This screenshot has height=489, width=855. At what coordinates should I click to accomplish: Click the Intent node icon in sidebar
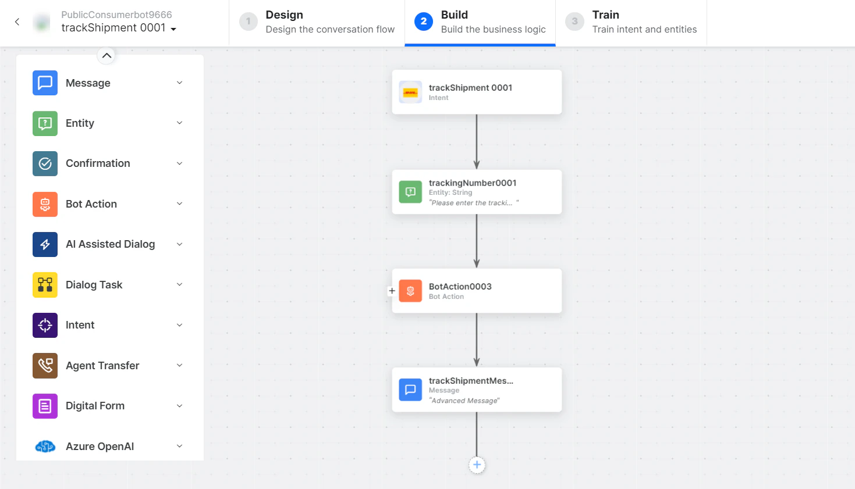point(45,325)
